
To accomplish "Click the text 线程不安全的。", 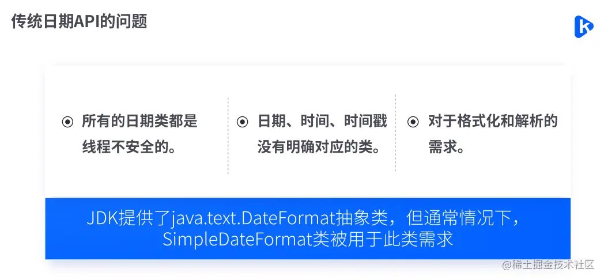I will point(129,147).
